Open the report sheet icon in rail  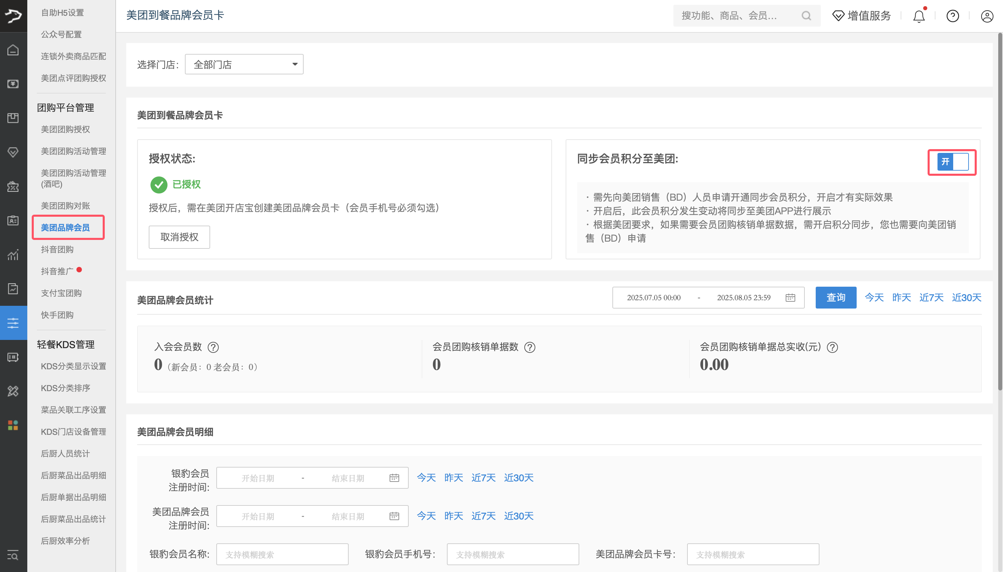13,289
